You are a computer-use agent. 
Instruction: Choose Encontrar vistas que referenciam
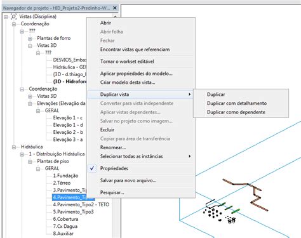pos(141,50)
